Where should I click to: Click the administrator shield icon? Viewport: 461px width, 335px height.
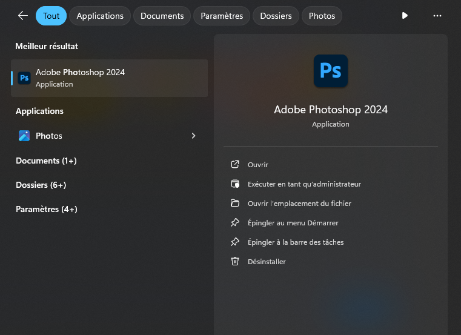(235, 184)
